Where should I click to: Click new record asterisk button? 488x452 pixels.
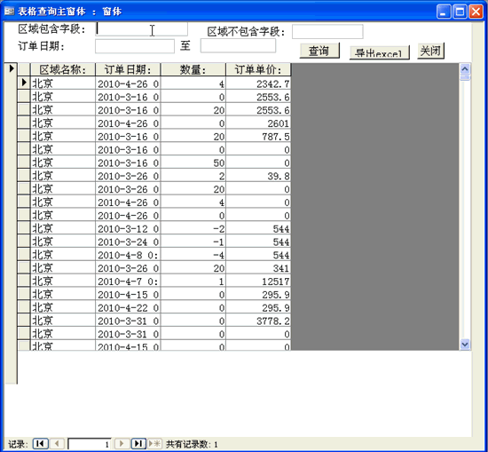(x=154, y=443)
